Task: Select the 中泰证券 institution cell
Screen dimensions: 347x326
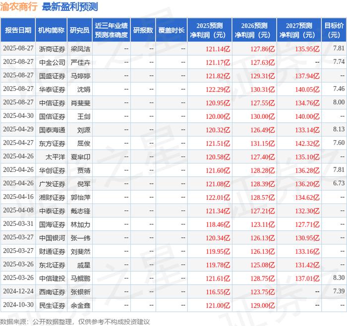Action: pos(52,211)
